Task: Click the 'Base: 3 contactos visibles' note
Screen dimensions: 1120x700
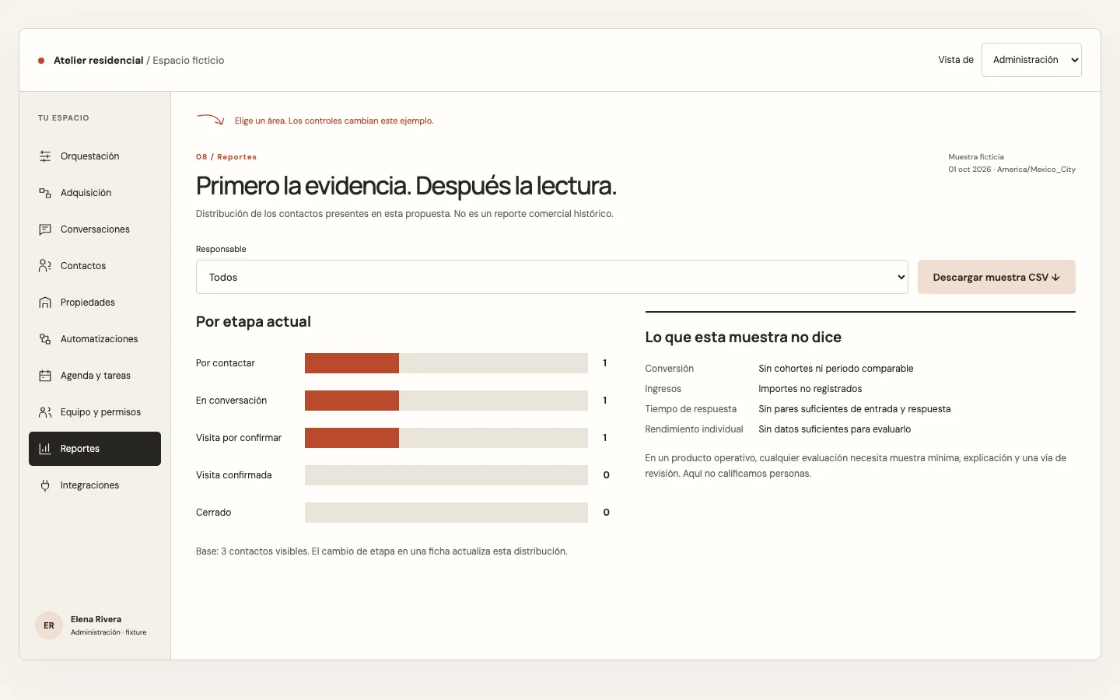Action: pos(382,551)
